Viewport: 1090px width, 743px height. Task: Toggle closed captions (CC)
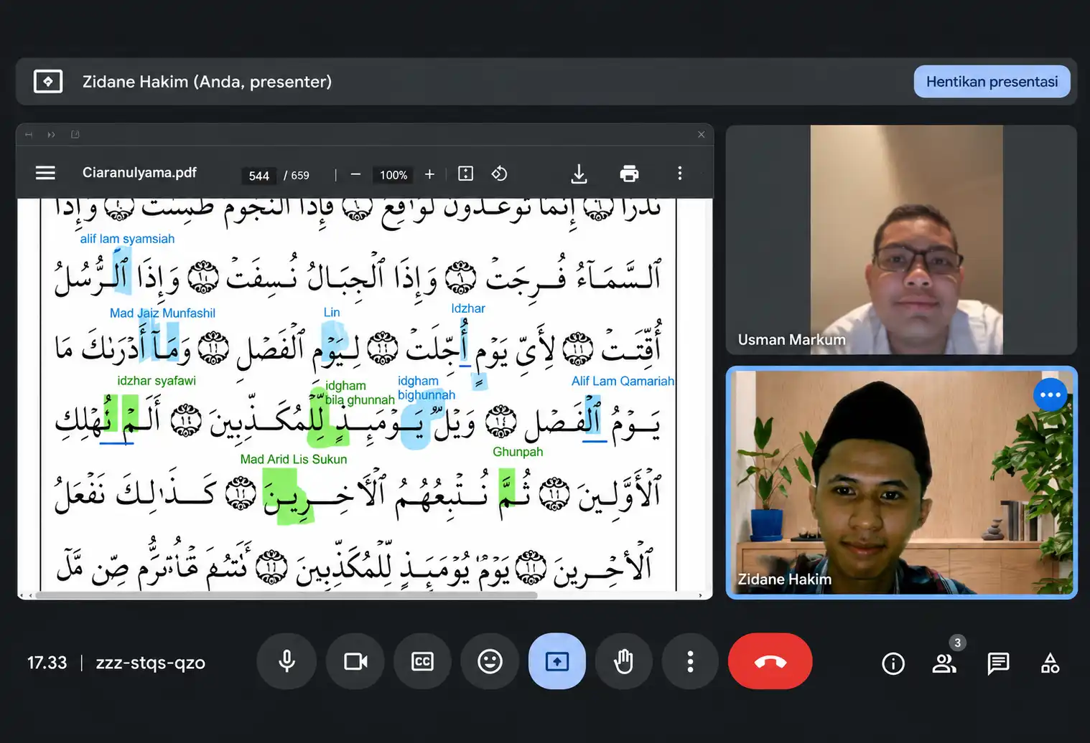[422, 661]
